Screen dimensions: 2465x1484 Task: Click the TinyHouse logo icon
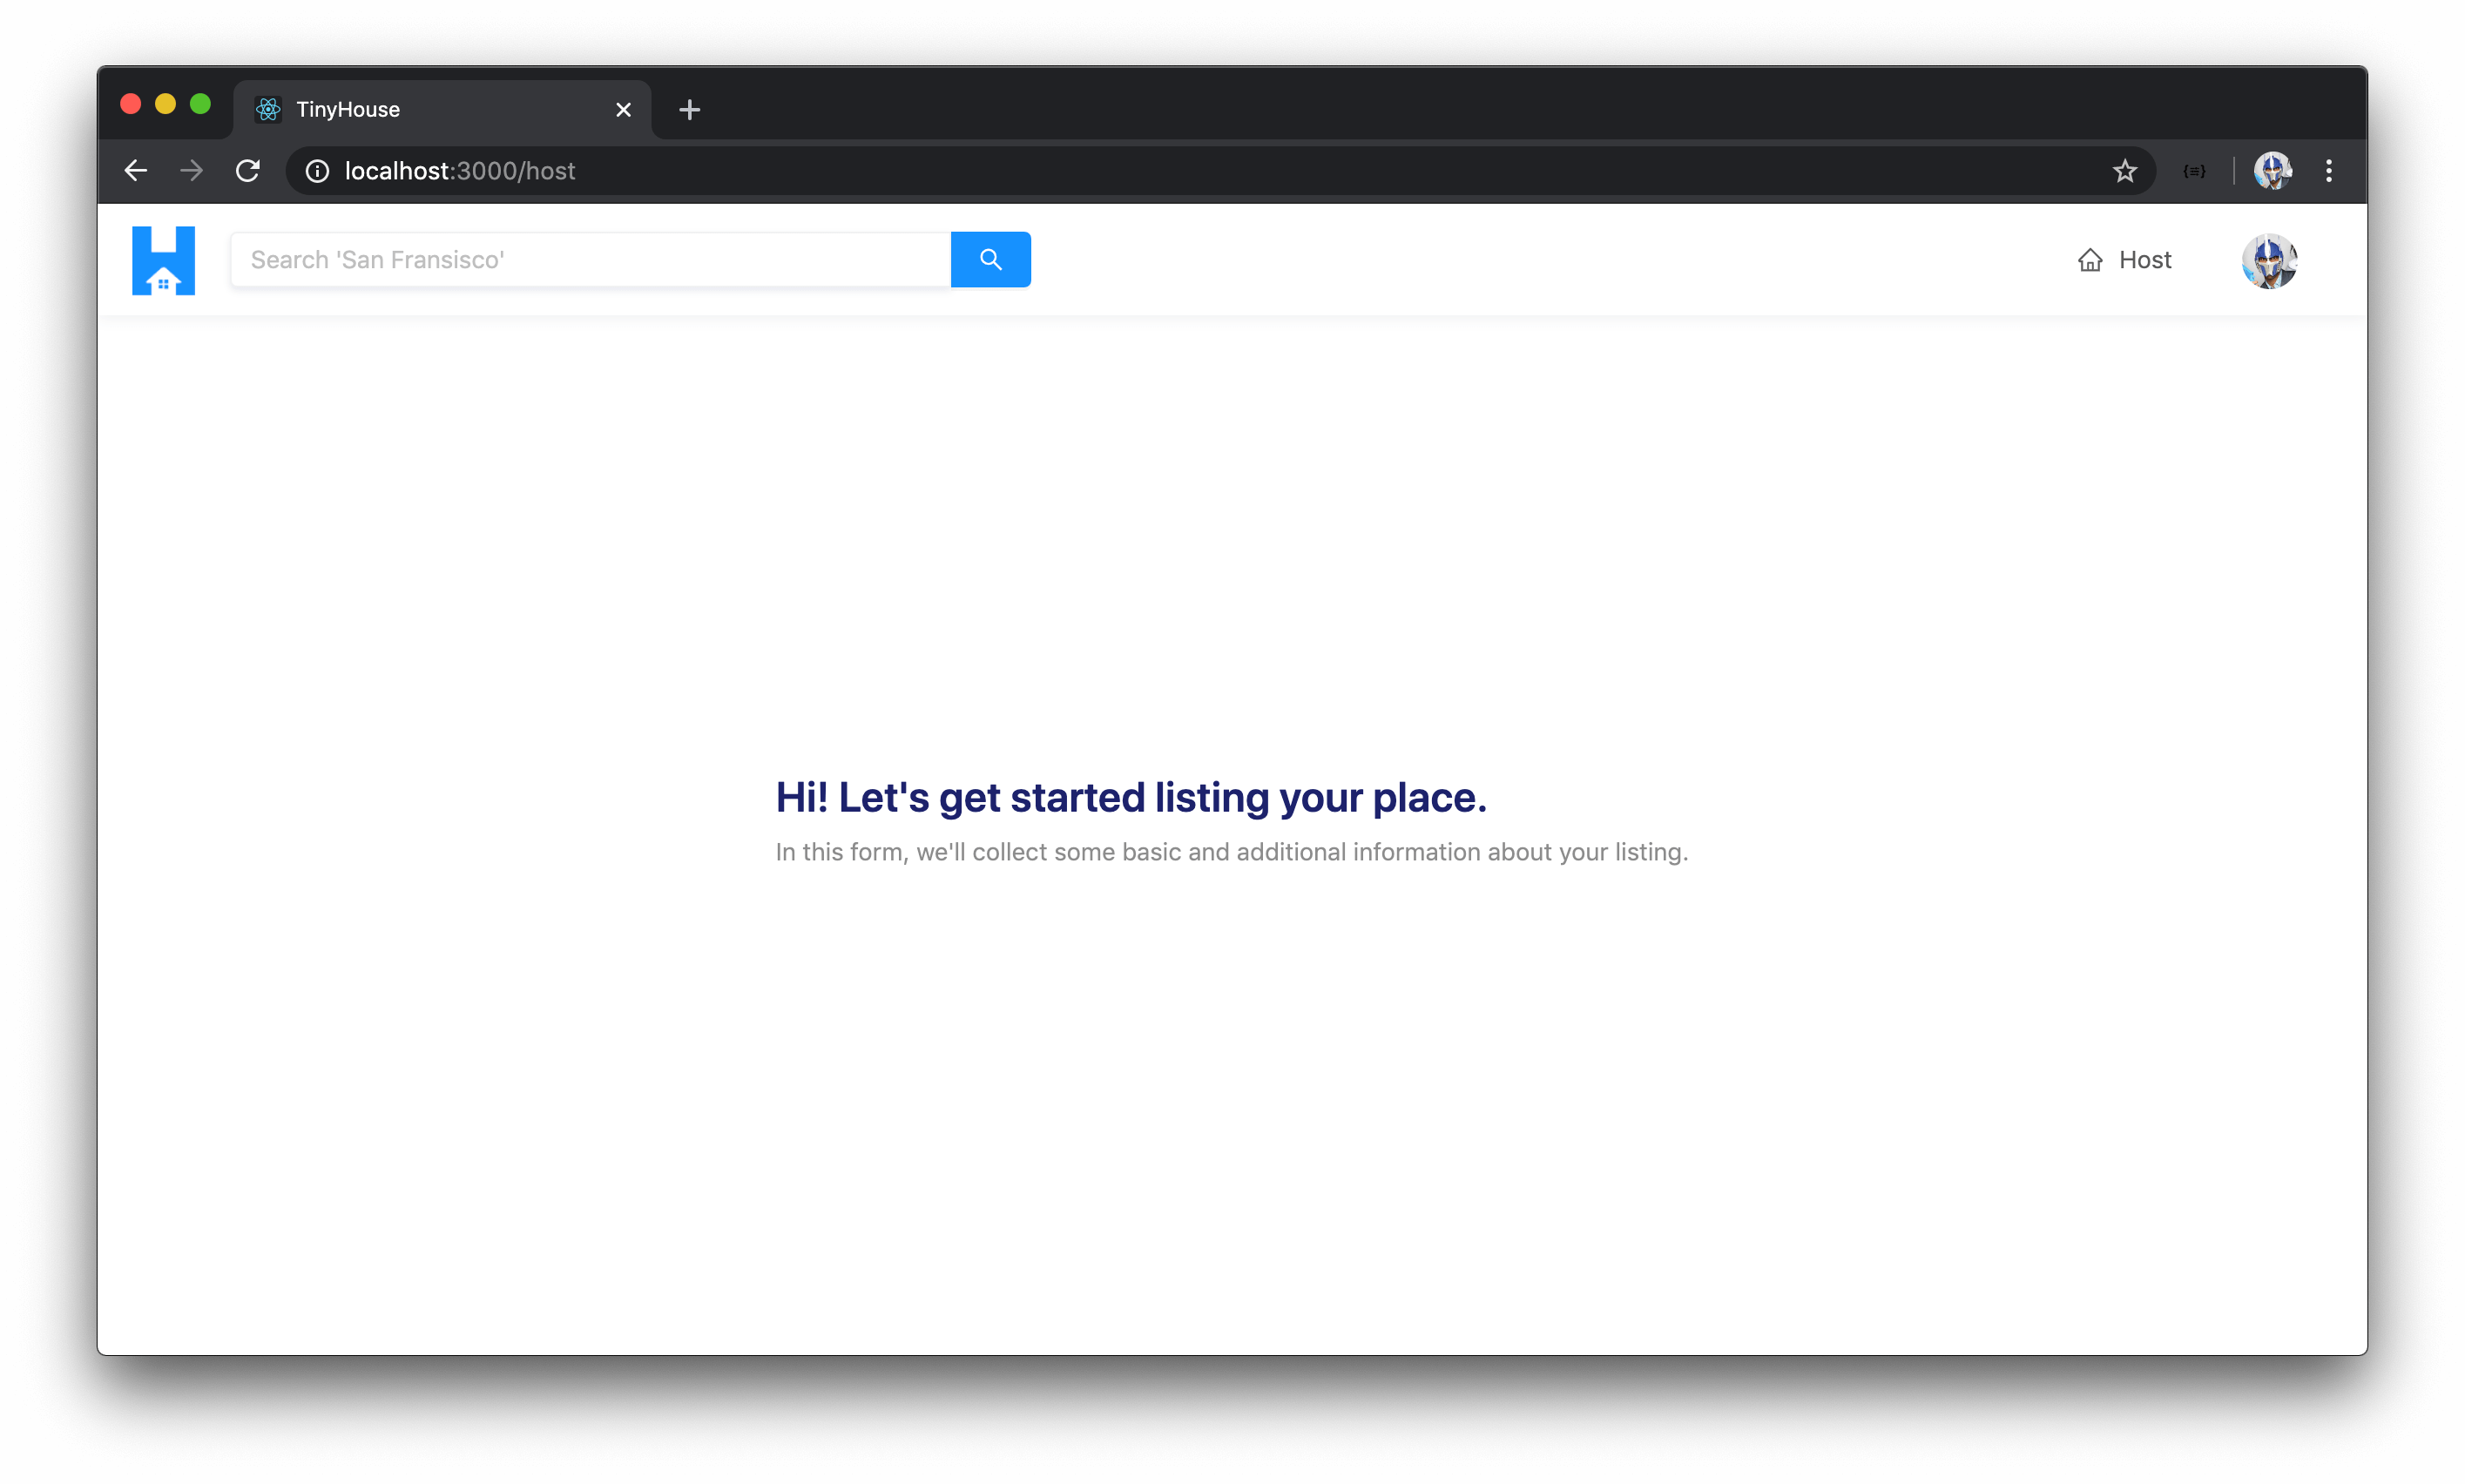[163, 260]
